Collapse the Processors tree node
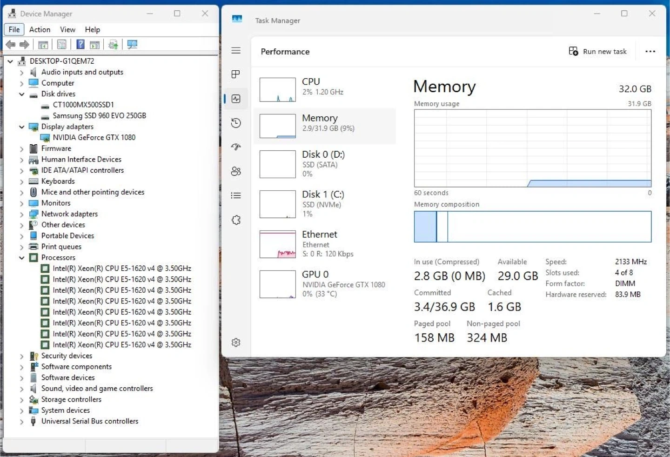The width and height of the screenshot is (670, 457). [x=21, y=258]
